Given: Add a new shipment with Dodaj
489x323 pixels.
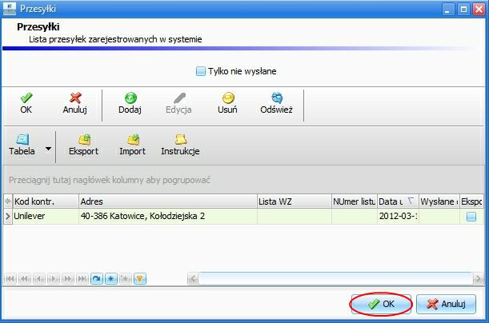Looking at the screenshot, I should click(130, 103).
